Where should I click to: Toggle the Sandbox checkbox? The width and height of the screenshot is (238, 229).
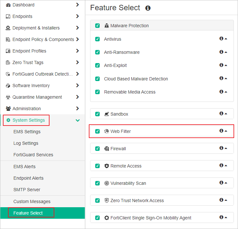click(97, 114)
